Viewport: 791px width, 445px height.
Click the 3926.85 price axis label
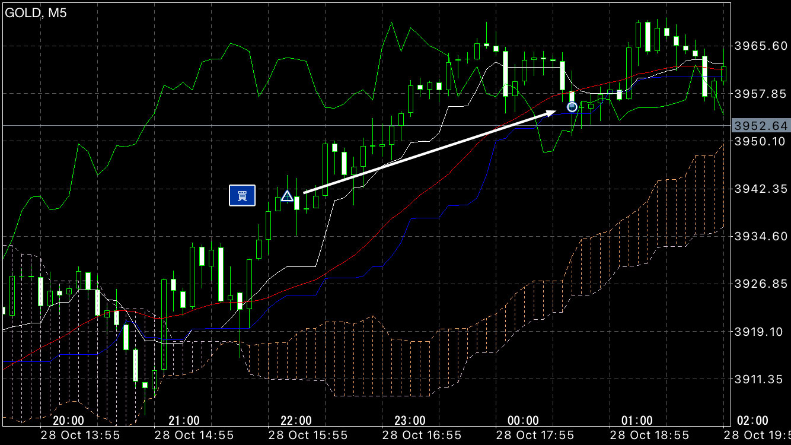point(760,284)
